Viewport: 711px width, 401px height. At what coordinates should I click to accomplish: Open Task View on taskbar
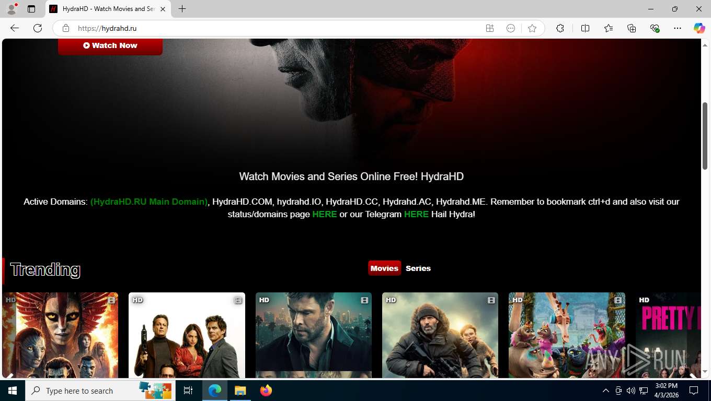pos(188,391)
